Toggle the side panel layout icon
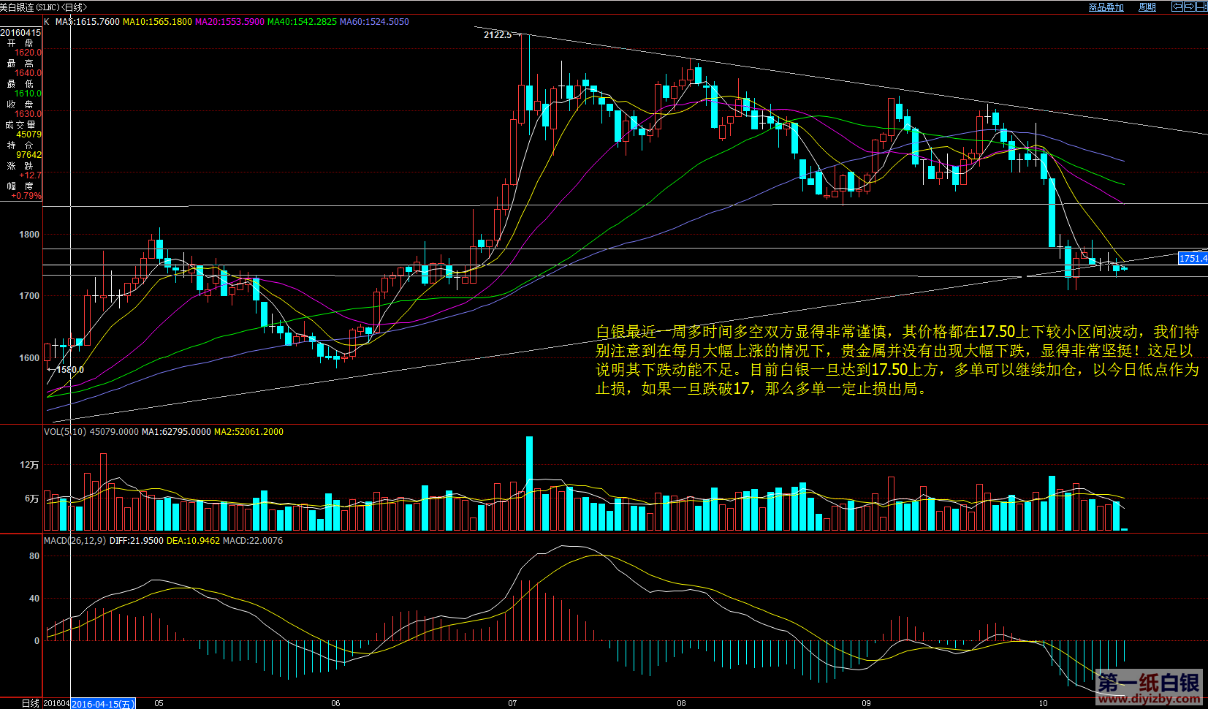 coord(1201,7)
